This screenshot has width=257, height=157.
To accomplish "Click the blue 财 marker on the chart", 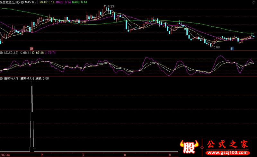I will (x=231, y=48).
